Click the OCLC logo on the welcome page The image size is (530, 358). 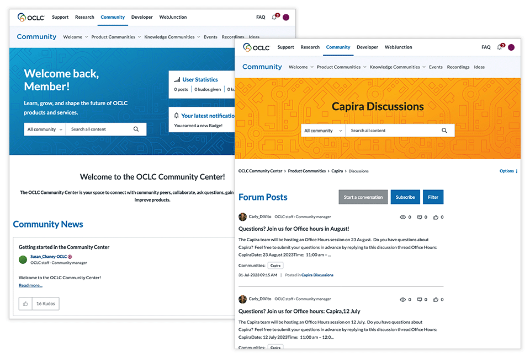pyautogui.click(x=30, y=18)
